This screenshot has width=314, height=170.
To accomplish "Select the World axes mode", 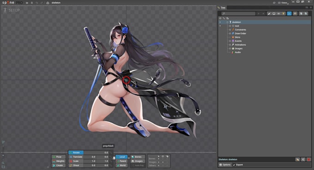I will pos(121,165).
